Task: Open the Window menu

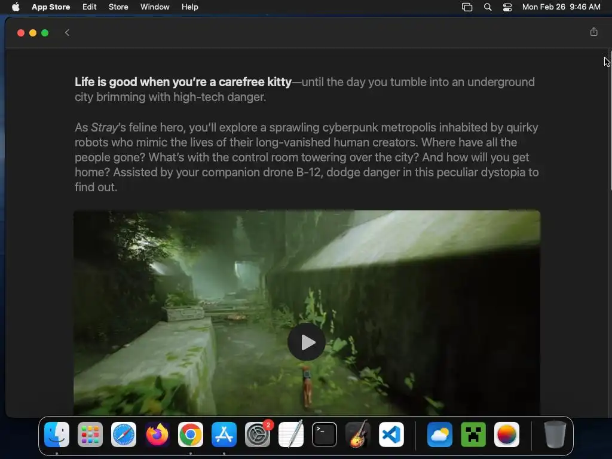Action: (155, 7)
